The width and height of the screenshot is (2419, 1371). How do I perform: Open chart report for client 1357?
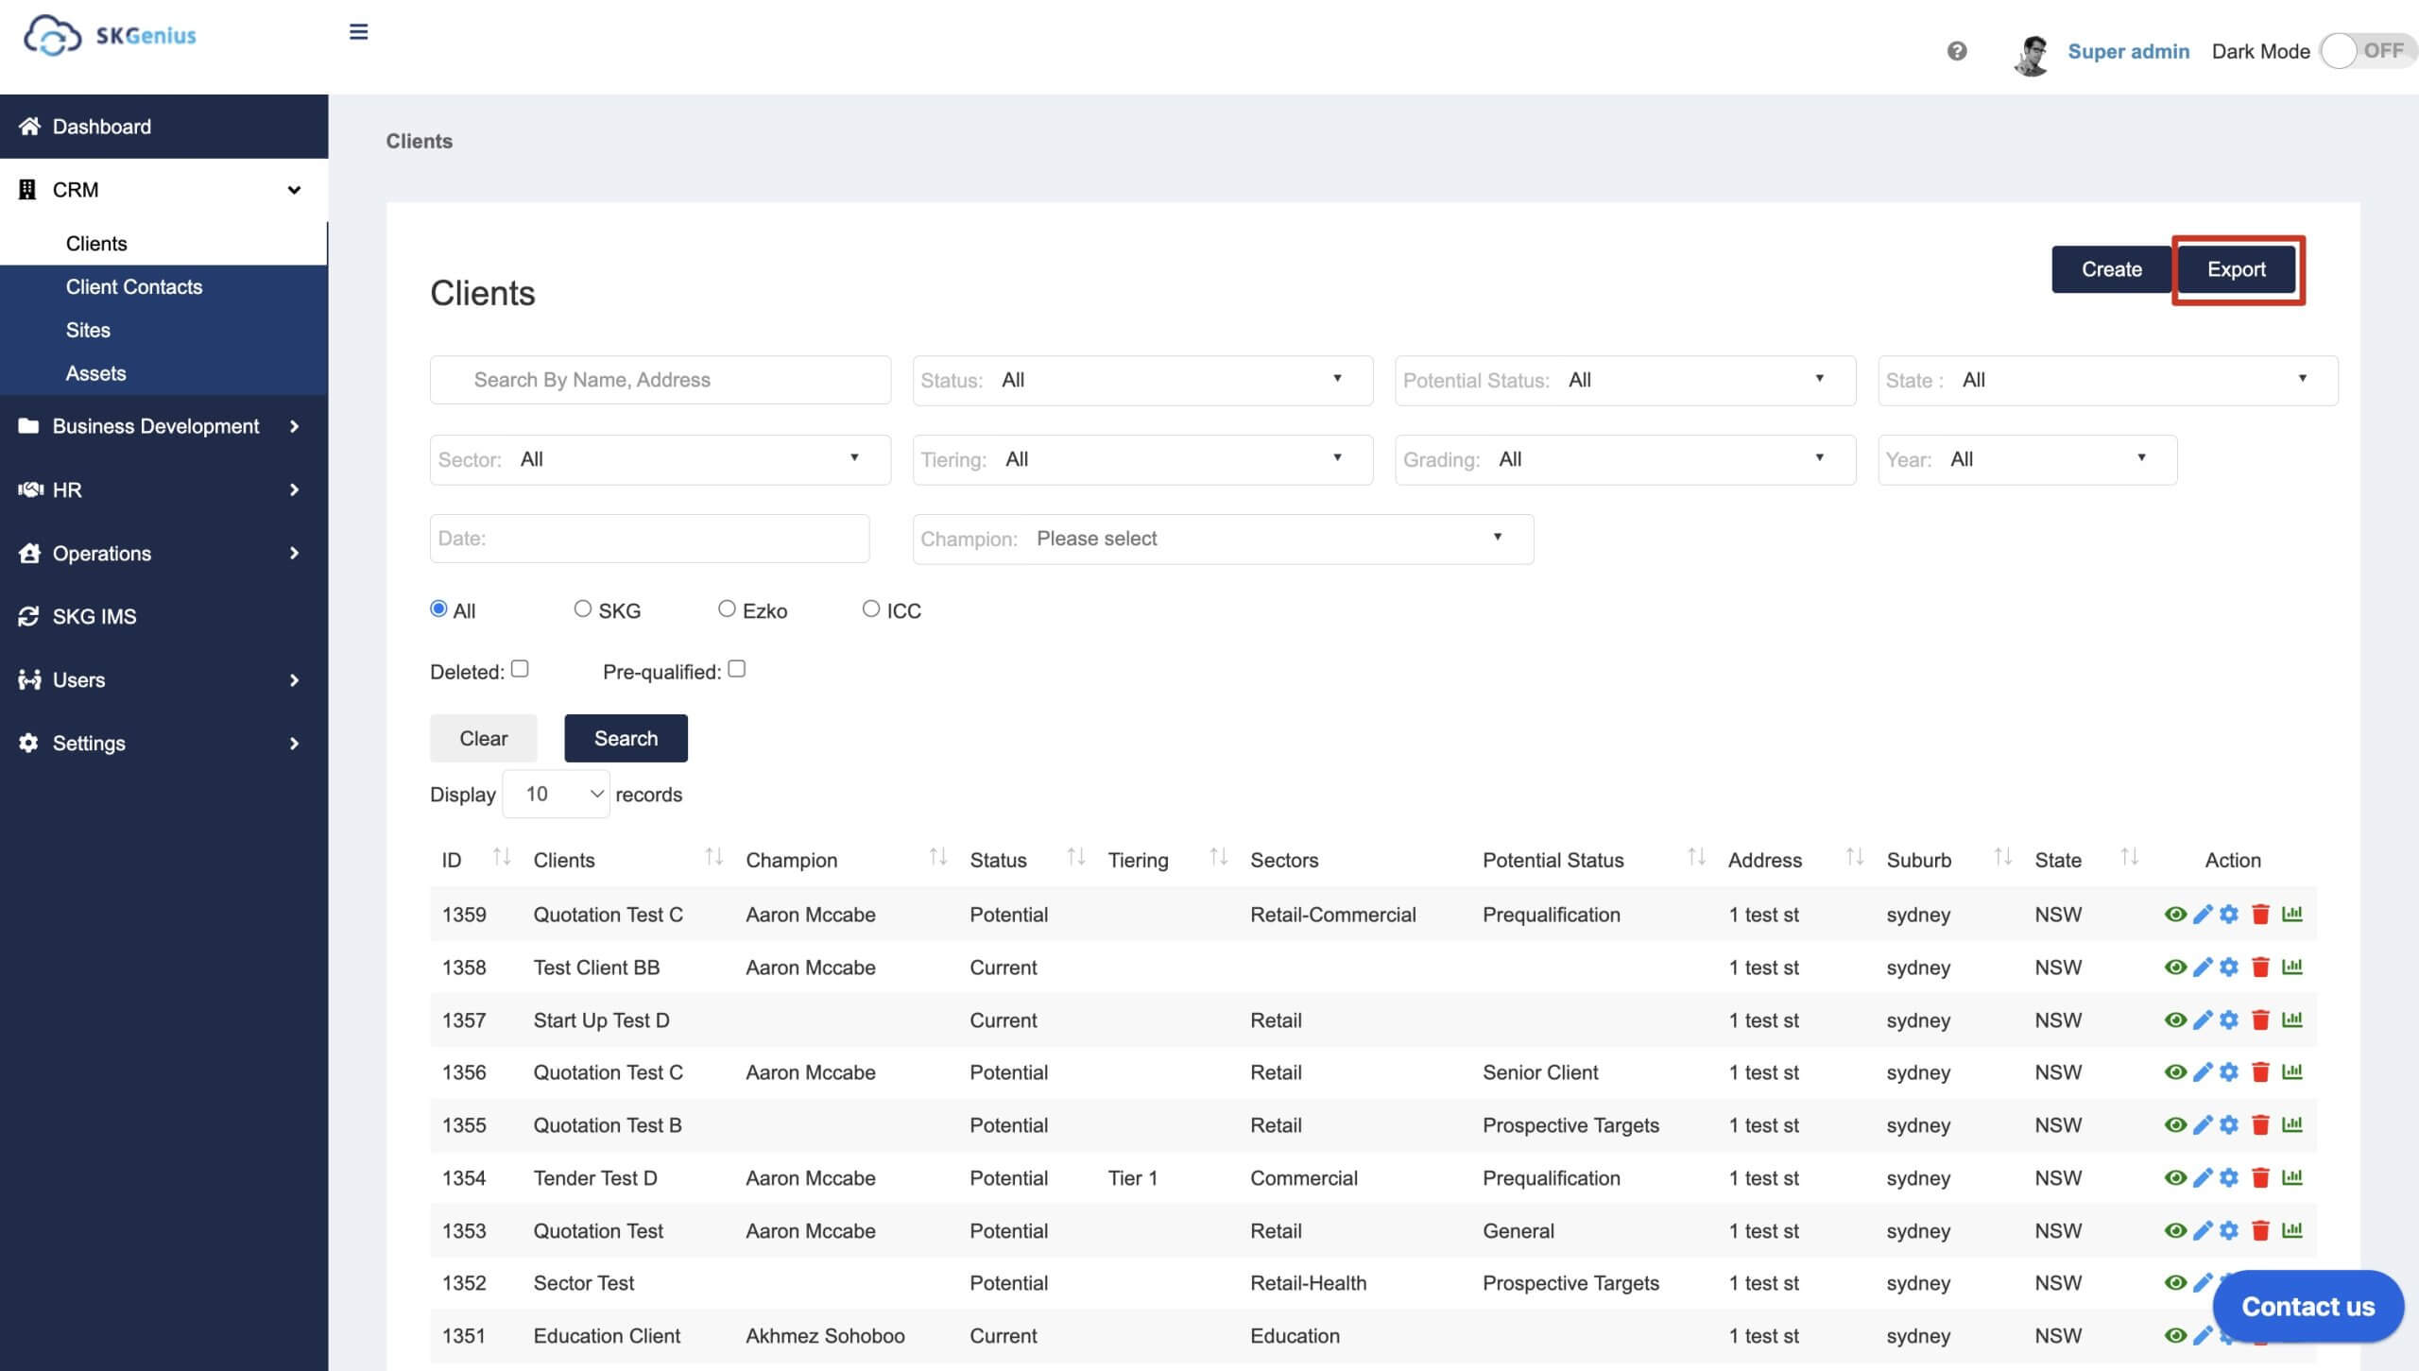pyautogui.click(x=2292, y=1020)
